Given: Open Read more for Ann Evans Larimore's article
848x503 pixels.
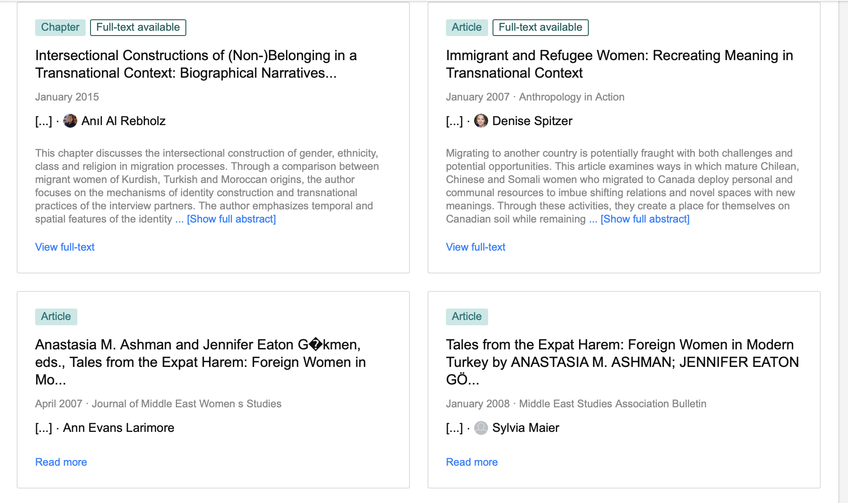Looking at the screenshot, I should point(61,462).
